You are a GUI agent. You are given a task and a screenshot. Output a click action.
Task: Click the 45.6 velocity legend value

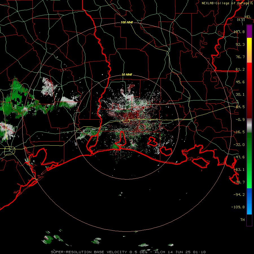240,82
